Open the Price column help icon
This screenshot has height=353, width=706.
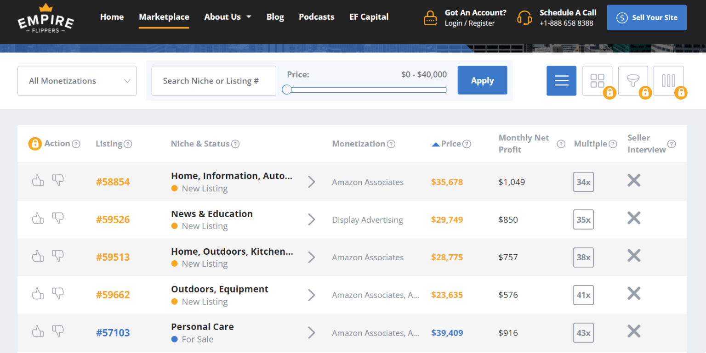click(467, 144)
